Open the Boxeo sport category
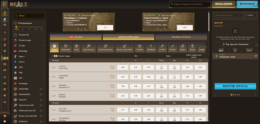Screen dimensions: 260x124 (x=192, y=47)
